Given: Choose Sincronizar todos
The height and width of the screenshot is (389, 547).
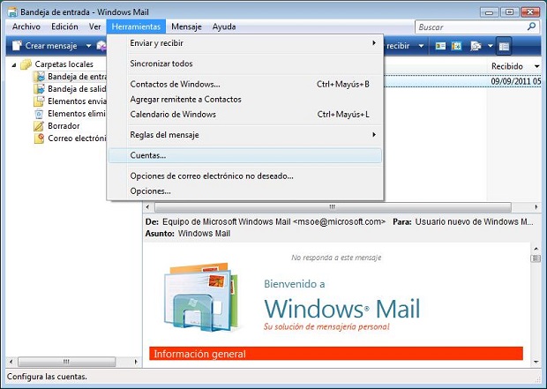Looking at the screenshot, I should click(245, 64).
